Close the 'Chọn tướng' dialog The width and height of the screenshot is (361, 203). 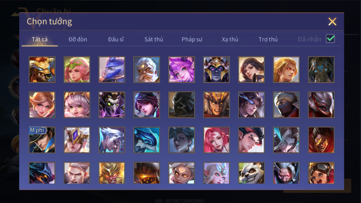click(332, 21)
